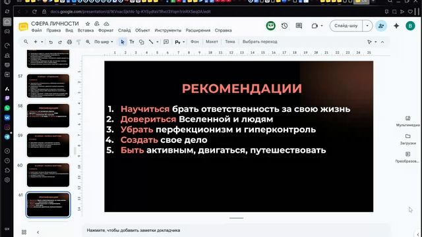This screenshot has height=237, width=422.
Task: Open the Инструменты menu
Action: point(168,30)
